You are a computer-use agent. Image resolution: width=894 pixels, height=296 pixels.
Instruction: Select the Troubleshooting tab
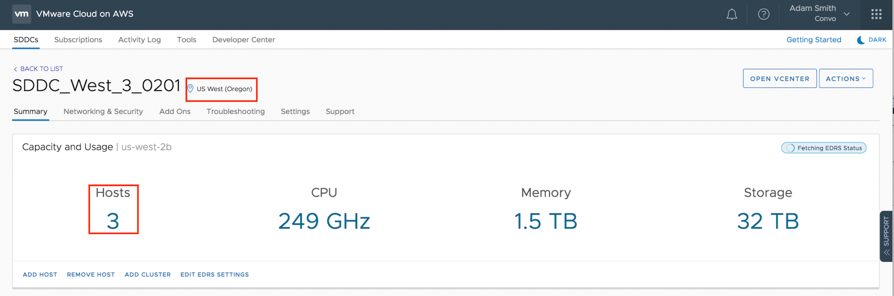[x=235, y=111]
